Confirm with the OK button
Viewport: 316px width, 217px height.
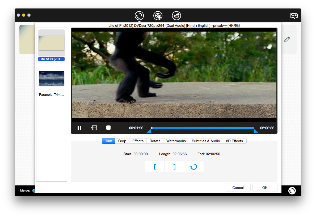(265, 188)
